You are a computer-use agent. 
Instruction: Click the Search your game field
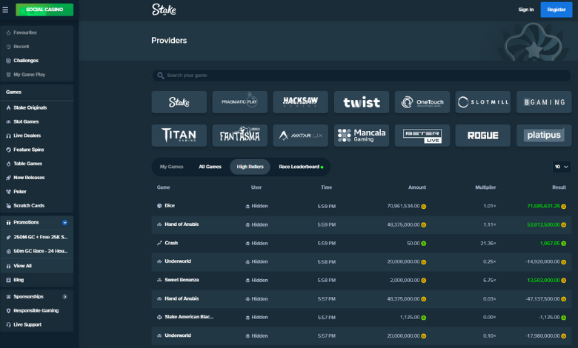click(x=361, y=76)
